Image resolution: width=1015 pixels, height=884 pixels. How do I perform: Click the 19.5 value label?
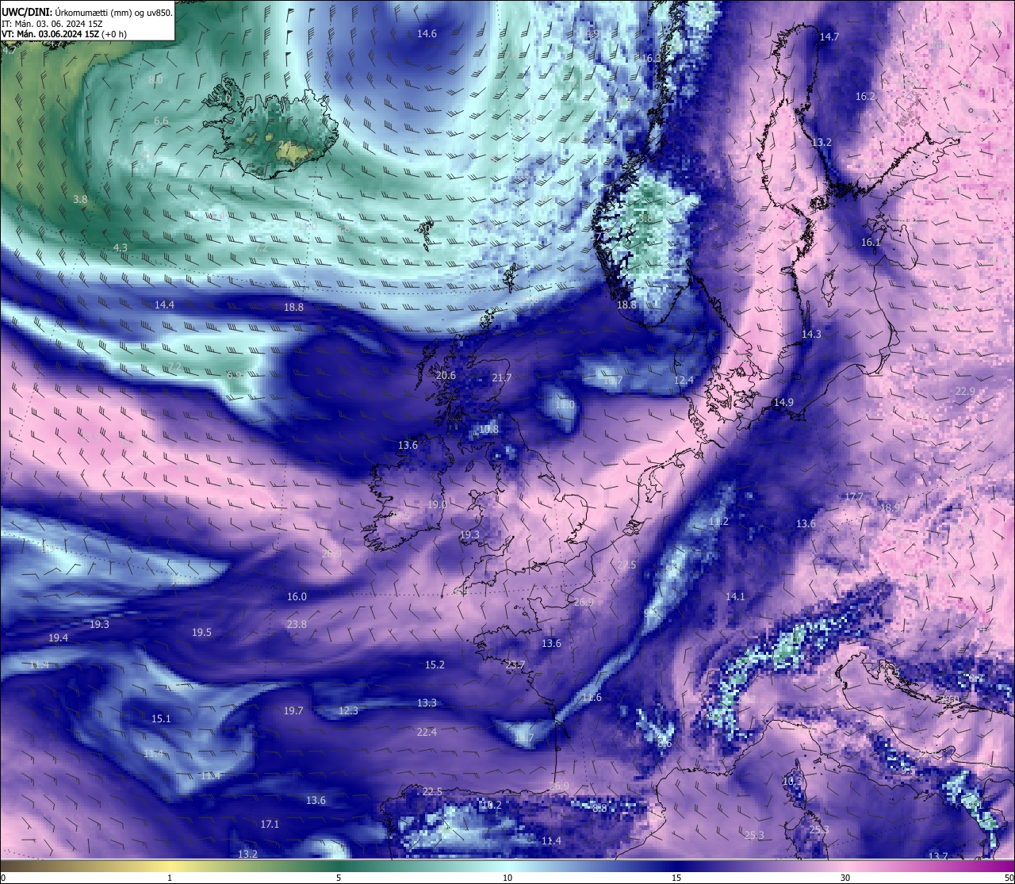coord(201,632)
